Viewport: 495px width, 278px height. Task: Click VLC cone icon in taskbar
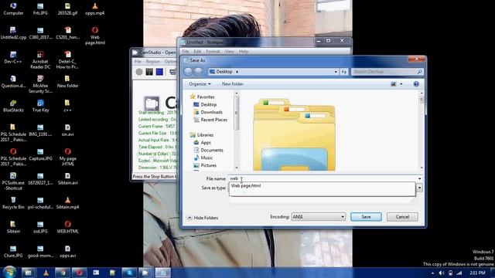coord(46,273)
